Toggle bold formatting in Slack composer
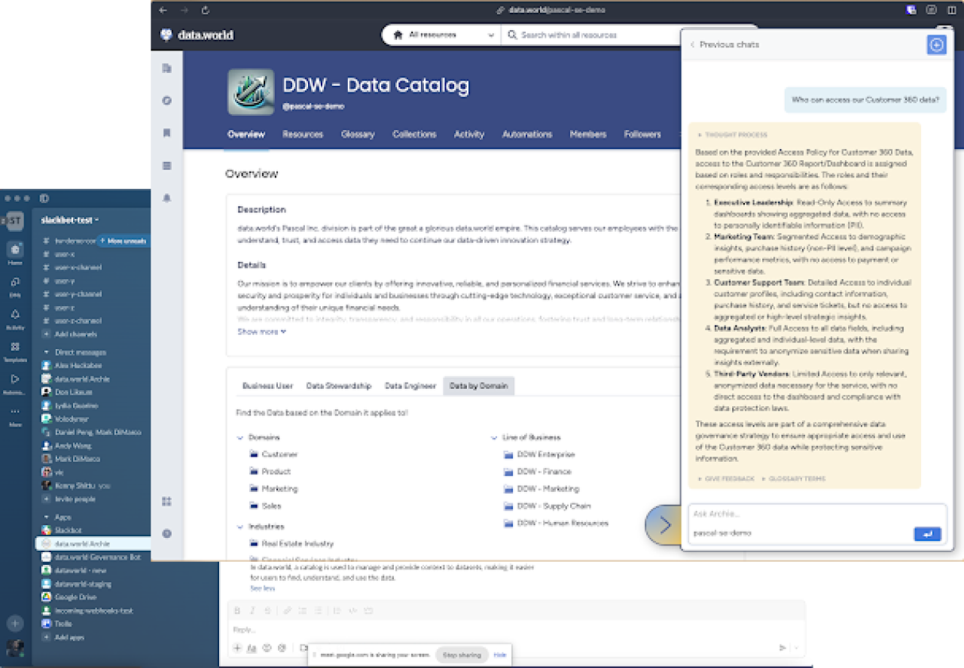Viewport: 964px width, 668px height. point(237,610)
